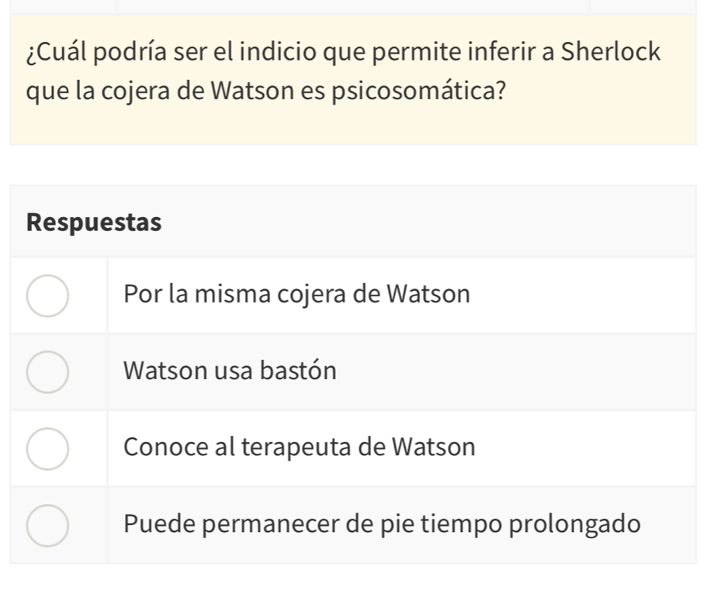This screenshot has height=608, width=717.
Task: Click the "Puede permanecer de pie tiempo prolongado" label
Action: click(x=382, y=525)
